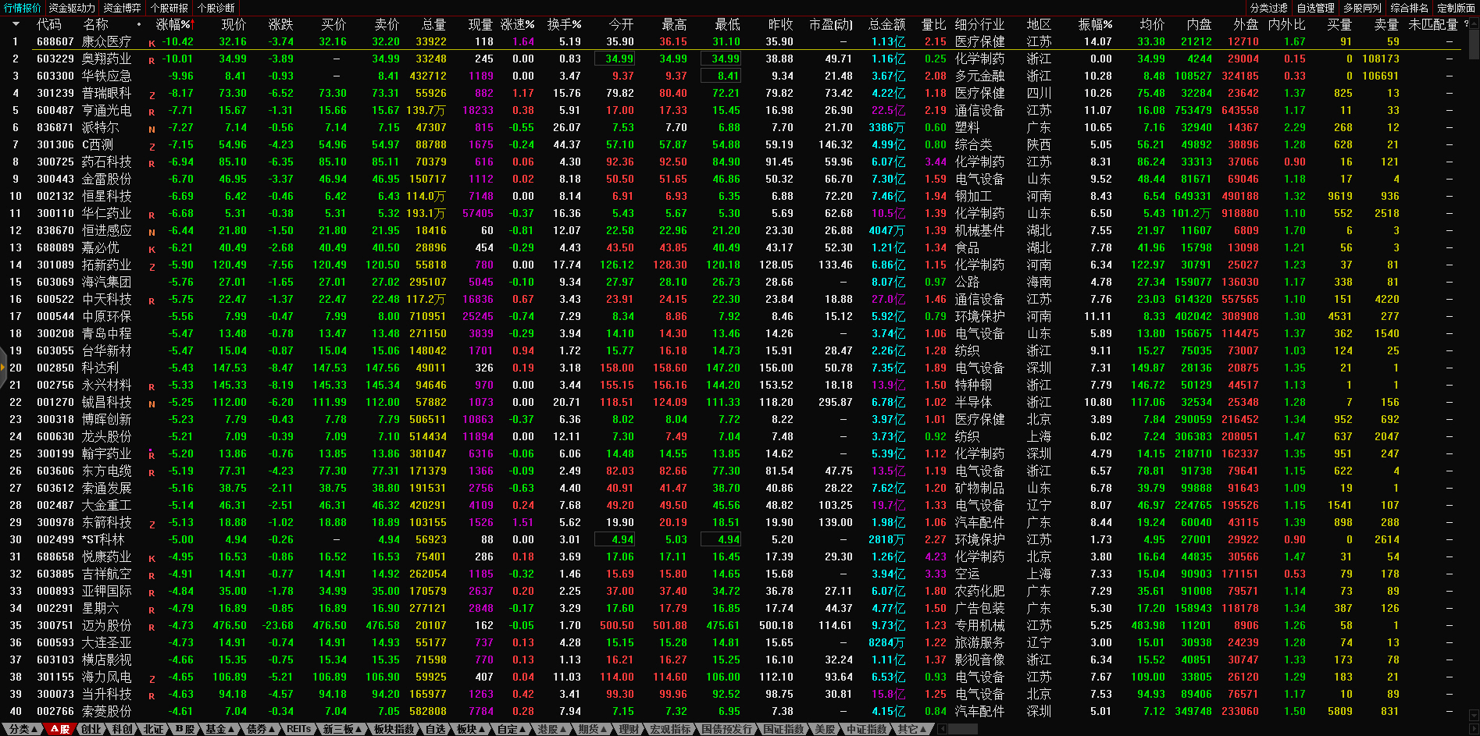Screen dimensions: 1480x736
Task: Expand the 新三板 tab menu
Action: (360, 729)
